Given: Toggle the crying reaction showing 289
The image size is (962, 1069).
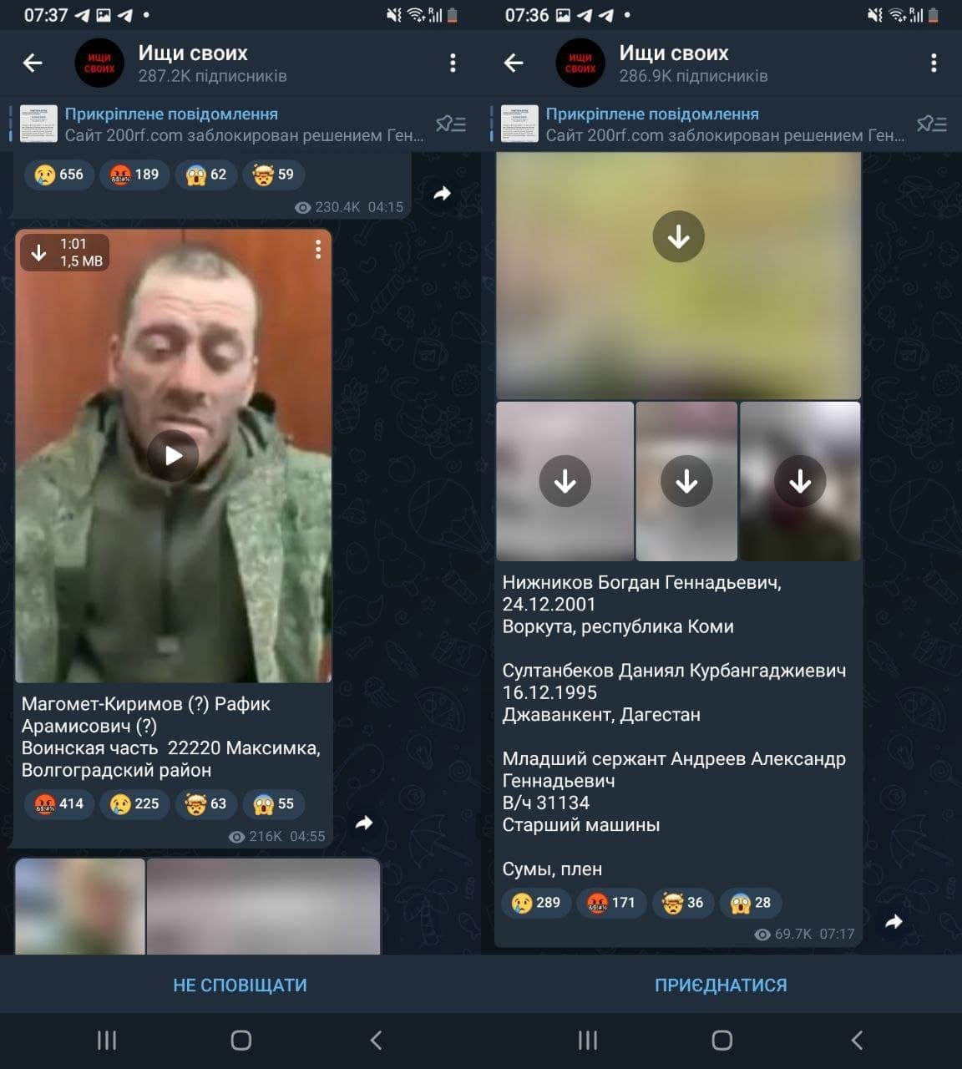Looking at the screenshot, I should click(535, 903).
